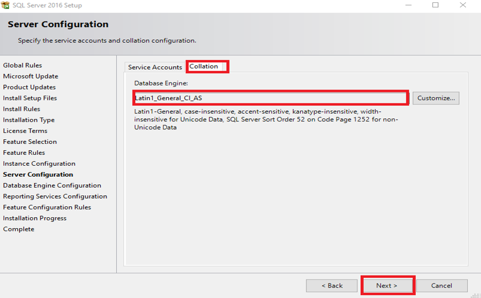The image size is (481, 298).
Task: Click Database Engine Configuration step
Action: pos(52,185)
